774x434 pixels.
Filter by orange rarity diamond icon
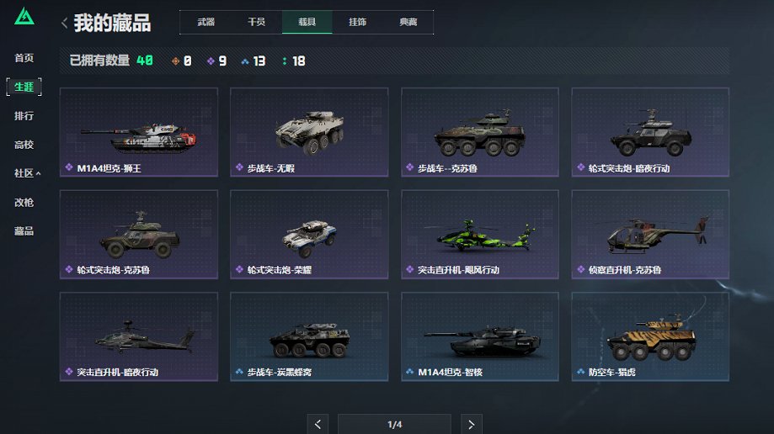click(x=175, y=61)
